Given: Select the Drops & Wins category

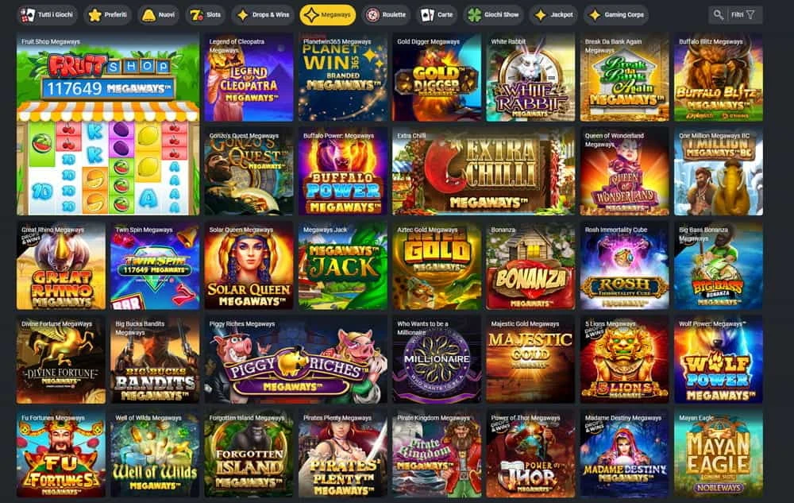Looking at the screenshot, I should pyautogui.click(x=264, y=15).
